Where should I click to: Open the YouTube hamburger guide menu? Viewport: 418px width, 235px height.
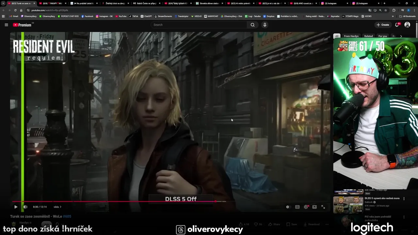coord(6,25)
